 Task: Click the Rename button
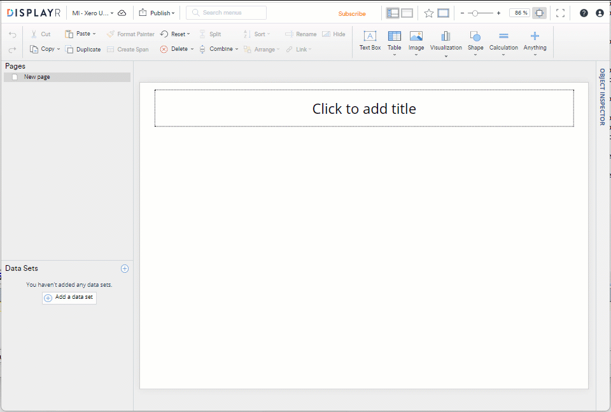(x=301, y=34)
